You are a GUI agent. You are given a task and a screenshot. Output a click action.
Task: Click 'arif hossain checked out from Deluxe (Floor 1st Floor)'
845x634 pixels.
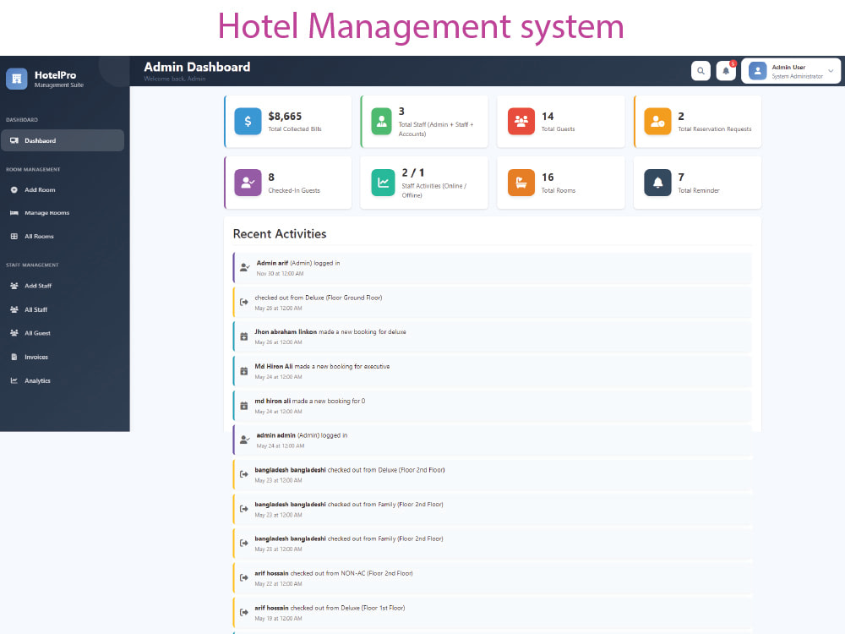(492, 613)
